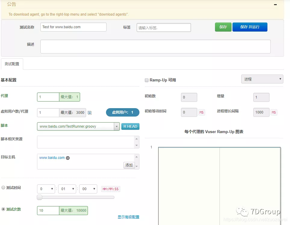The width and height of the screenshot is (290, 225).
Task: Focus the 标签 tag input field
Action: pyautogui.click(x=164, y=27)
